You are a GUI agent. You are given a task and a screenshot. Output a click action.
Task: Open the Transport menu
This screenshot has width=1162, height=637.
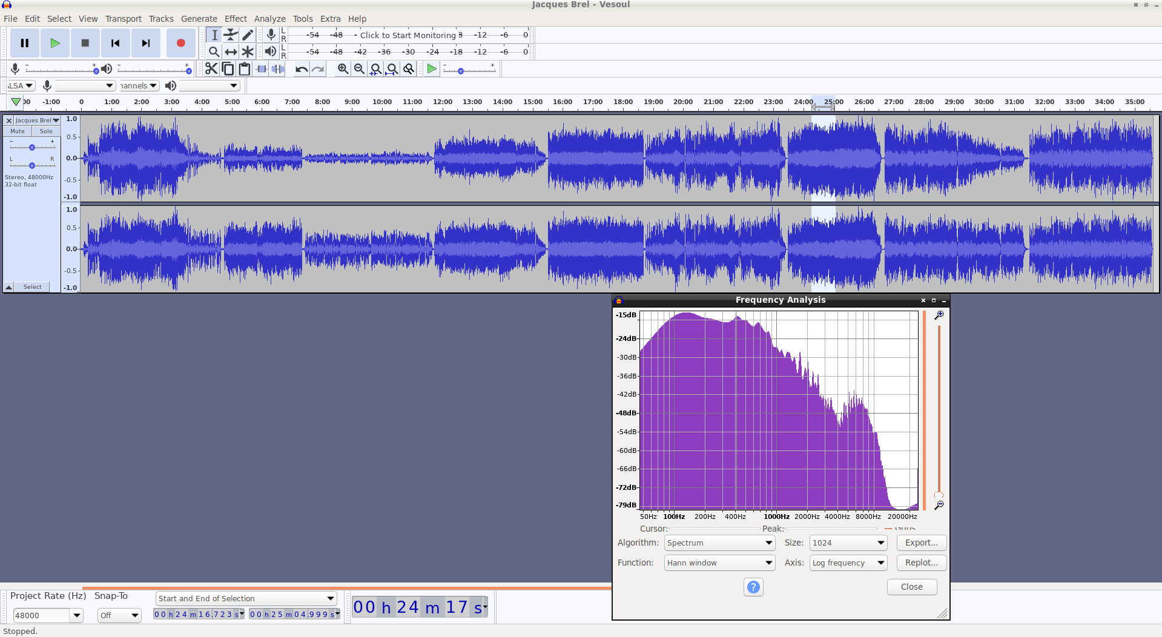[x=123, y=19]
